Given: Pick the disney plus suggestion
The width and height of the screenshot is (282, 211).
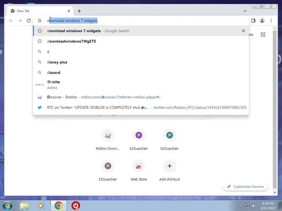Looking at the screenshot, I should click(x=141, y=62).
